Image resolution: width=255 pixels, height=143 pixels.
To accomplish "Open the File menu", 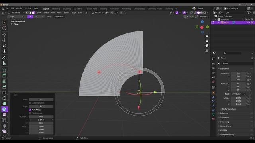I will [7, 8].
